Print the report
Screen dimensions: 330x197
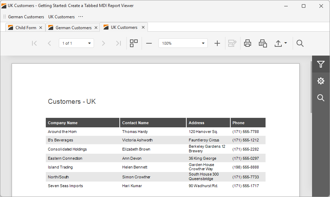(x=248, y=43)
